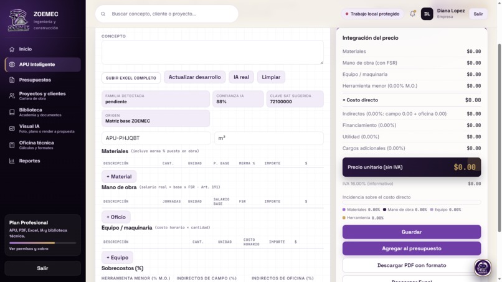Image resolution: width=502 pixels, height=282 pixels.
Task: Click the dark Mano de obra legend swatch
Action: pos(384,210)
